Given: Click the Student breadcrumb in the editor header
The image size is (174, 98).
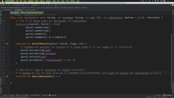Looking at the screenshot, I should click(15, 13).
